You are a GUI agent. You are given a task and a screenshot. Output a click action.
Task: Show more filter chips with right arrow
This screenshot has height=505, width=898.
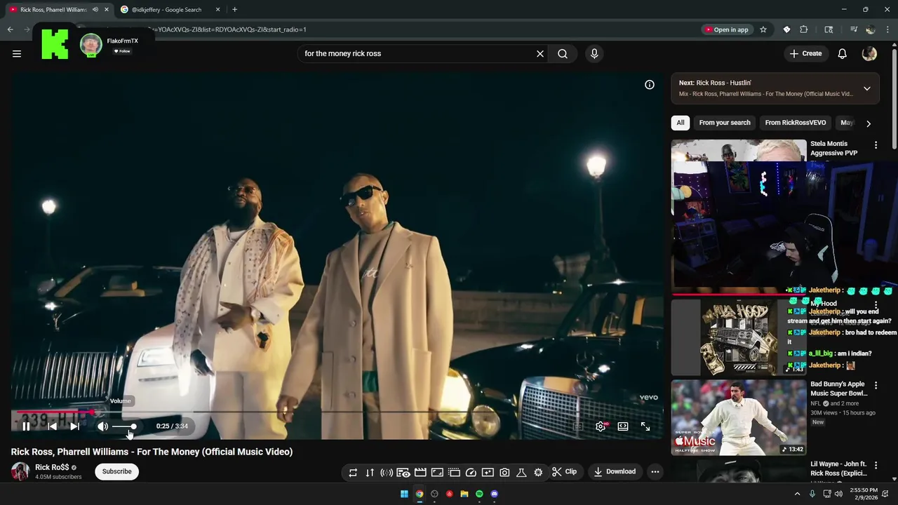click(869, 123)
